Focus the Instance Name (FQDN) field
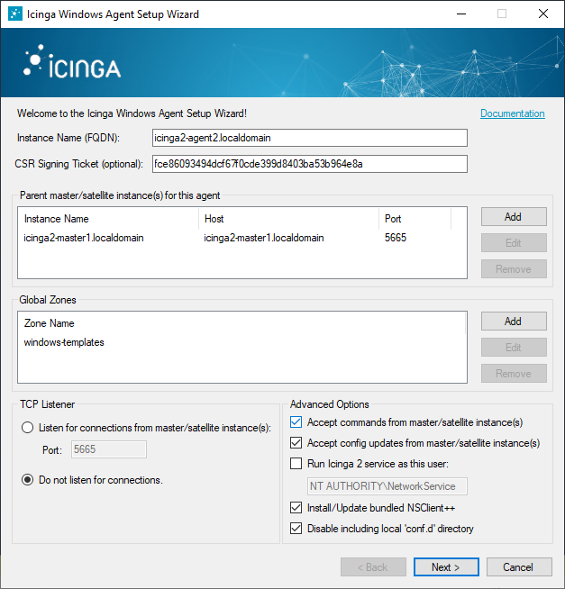 tap(310, 138)
